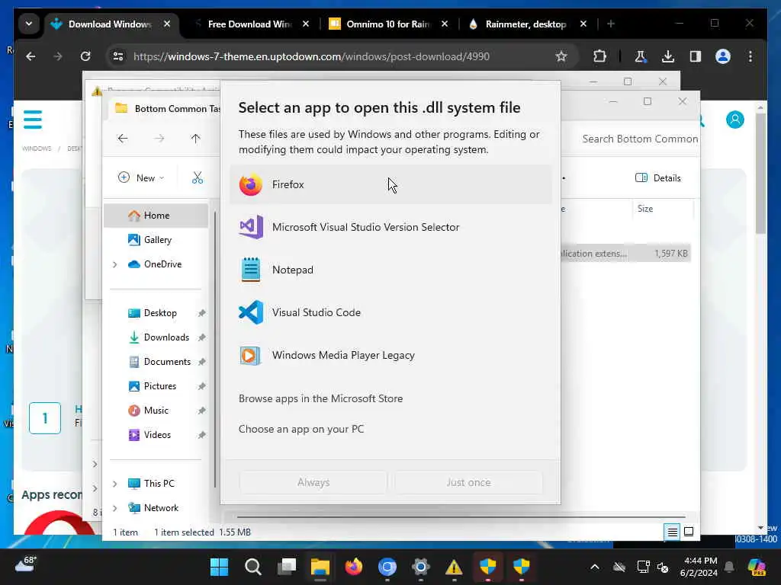Open Firefox from the taskbar

[354, 567]
